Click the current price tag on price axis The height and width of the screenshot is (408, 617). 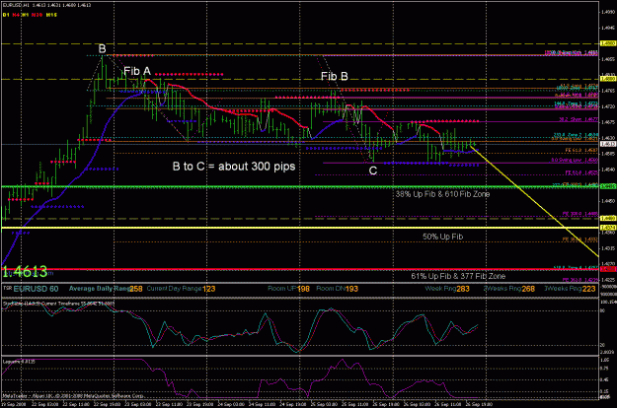(608, 144)
